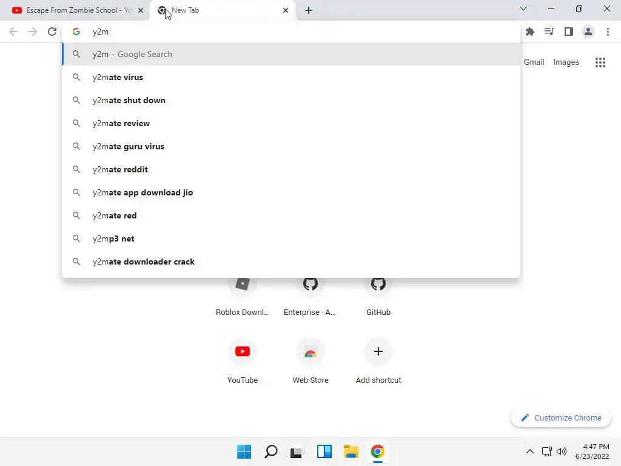Screen dimensions: 621x466
Task: Click the Customize Chrome button
Action: [x=561, y=417]
